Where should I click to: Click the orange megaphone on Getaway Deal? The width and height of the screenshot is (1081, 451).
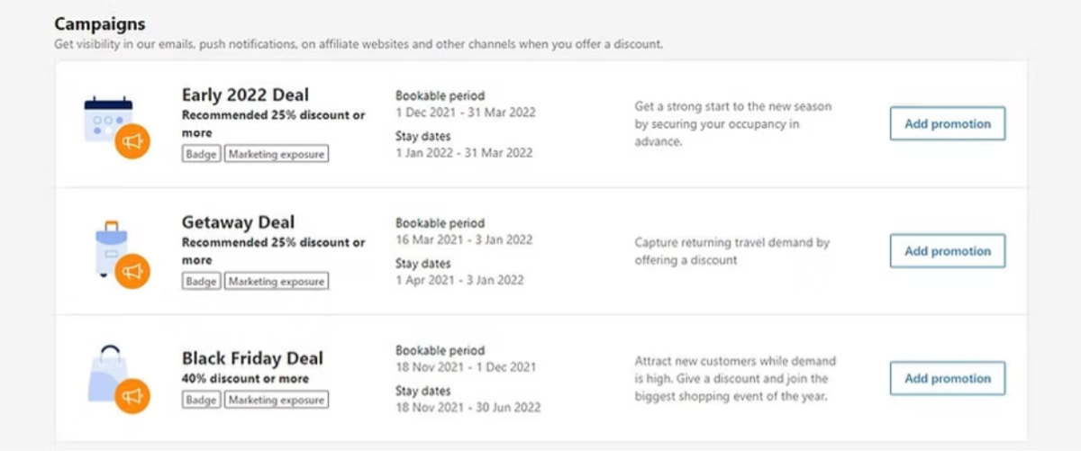click(x=133, y=269)
